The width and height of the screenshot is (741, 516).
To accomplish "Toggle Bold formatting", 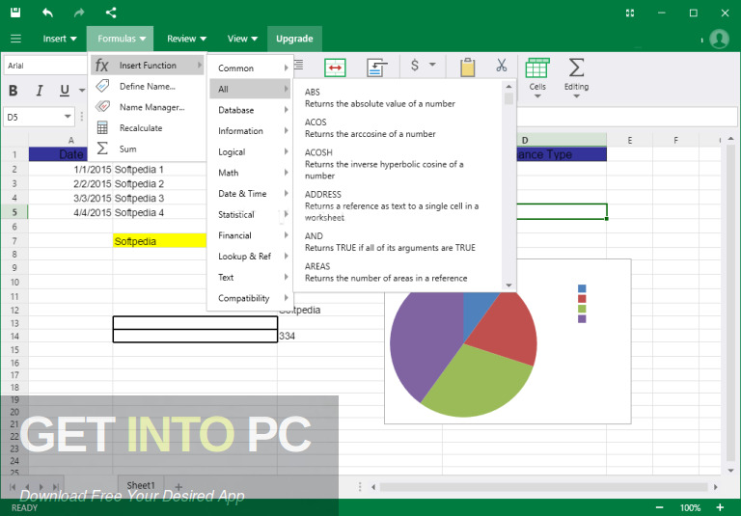I will [x=14, y=91].
